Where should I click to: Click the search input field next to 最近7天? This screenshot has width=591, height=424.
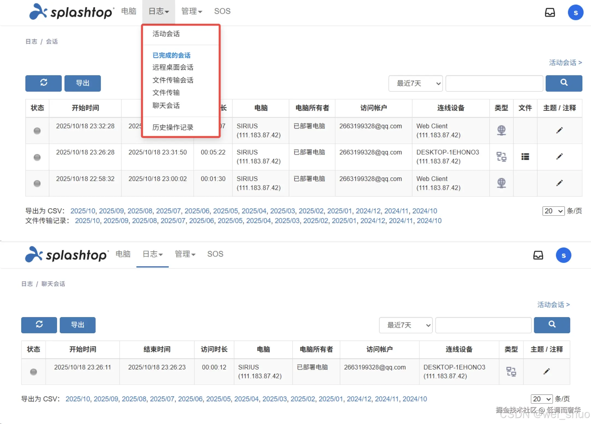tap(494, 83)
